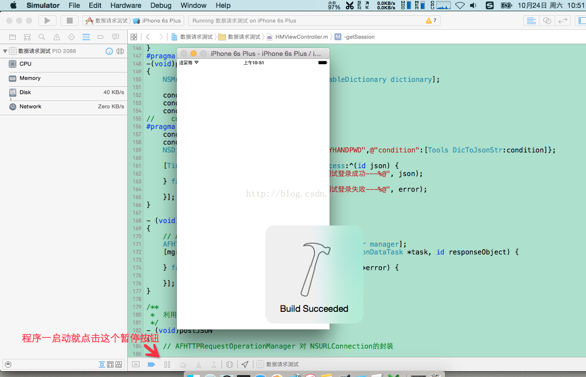Open the report navigator speech bubble icon

click(115, 37)
